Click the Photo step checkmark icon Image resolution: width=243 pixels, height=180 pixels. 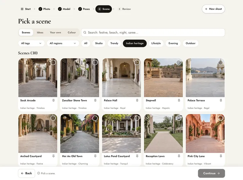click(x=40, y=9)
